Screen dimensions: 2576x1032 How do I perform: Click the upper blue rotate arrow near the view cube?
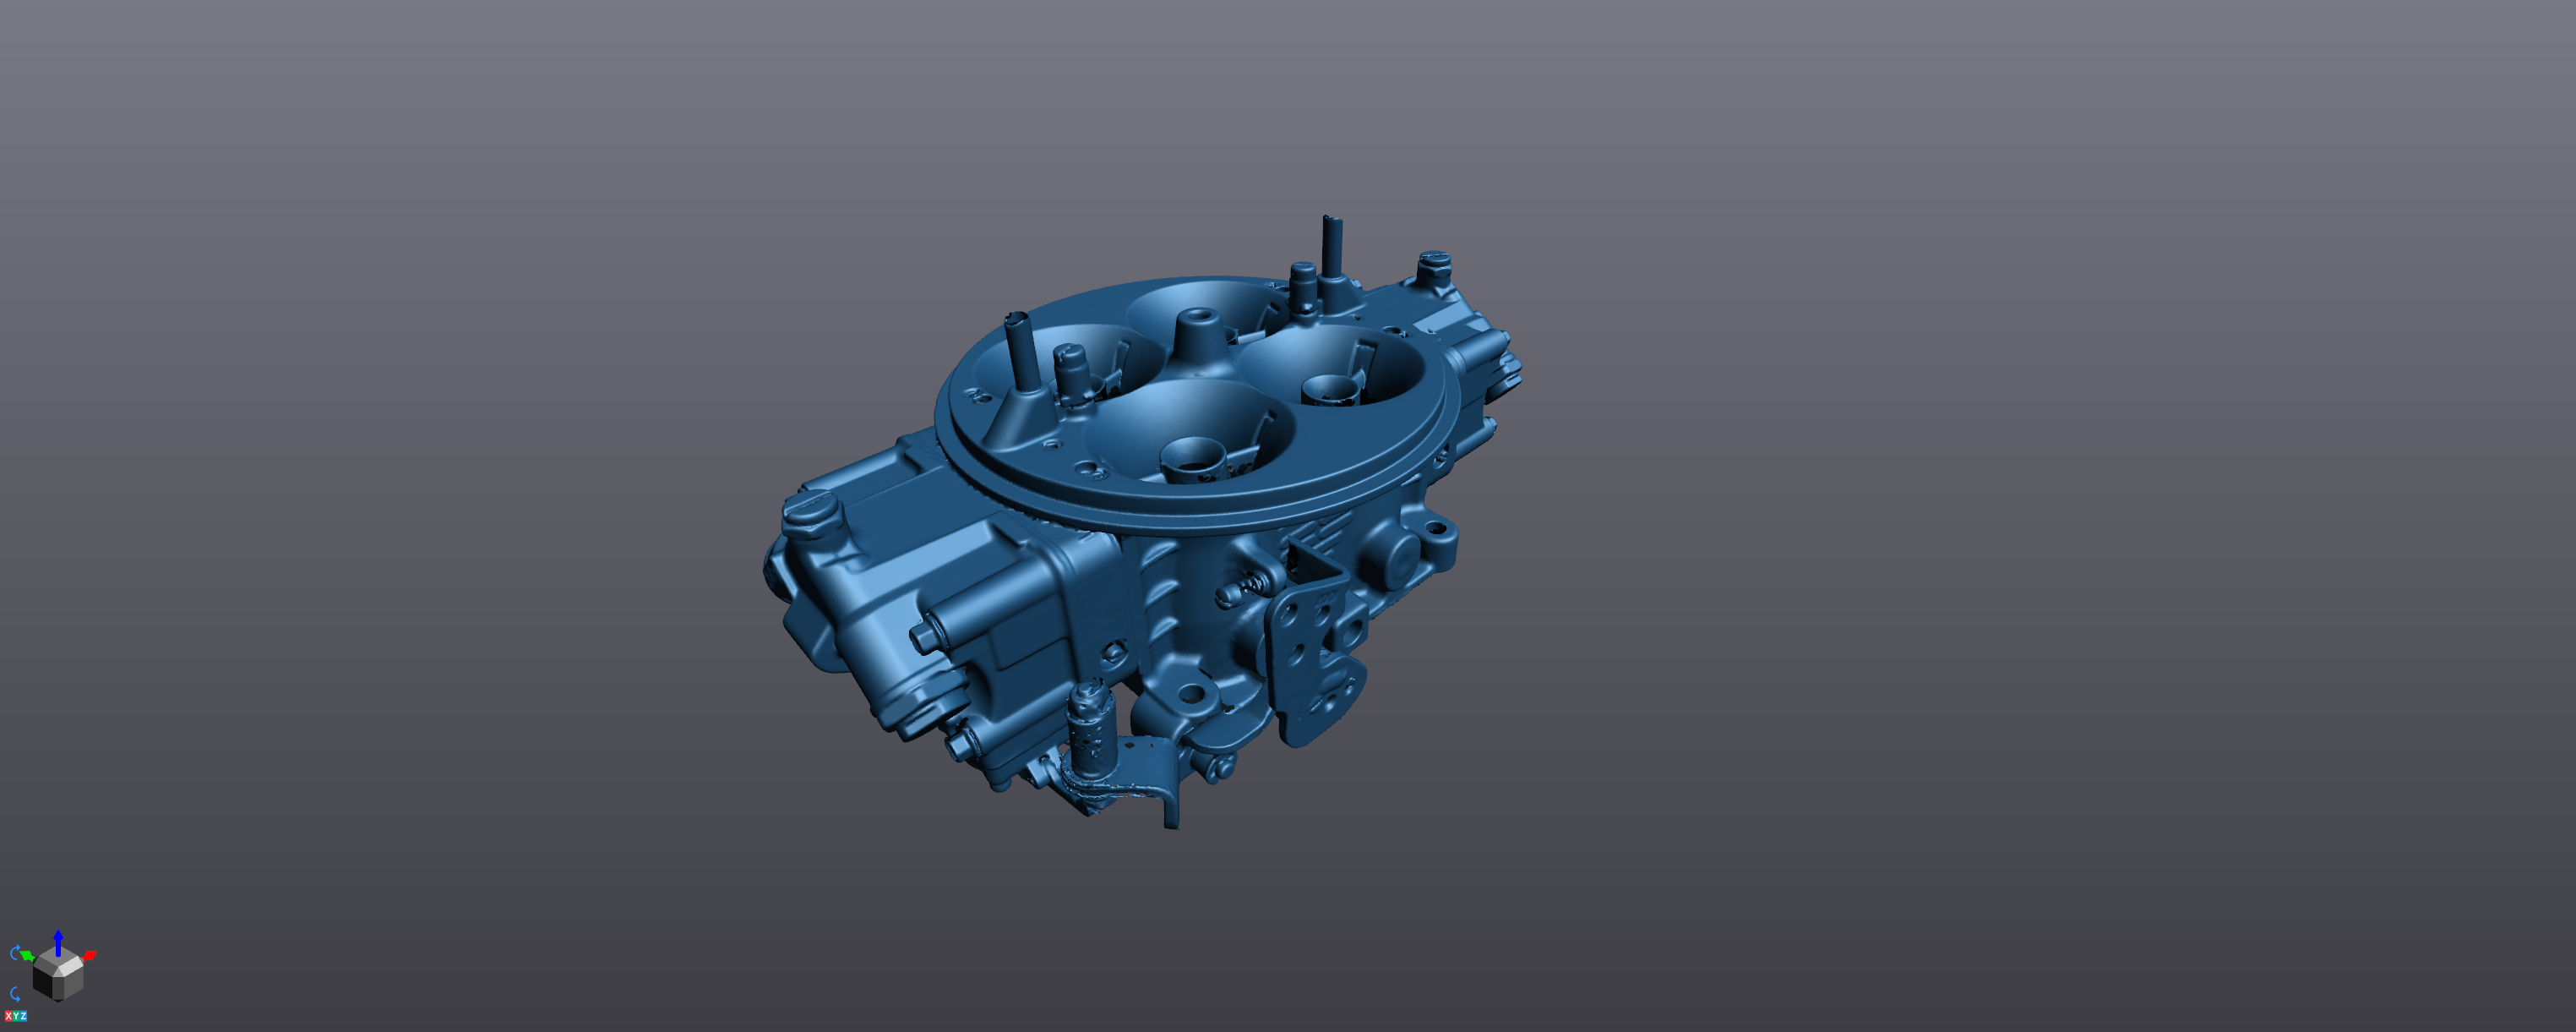click(15, 953)
